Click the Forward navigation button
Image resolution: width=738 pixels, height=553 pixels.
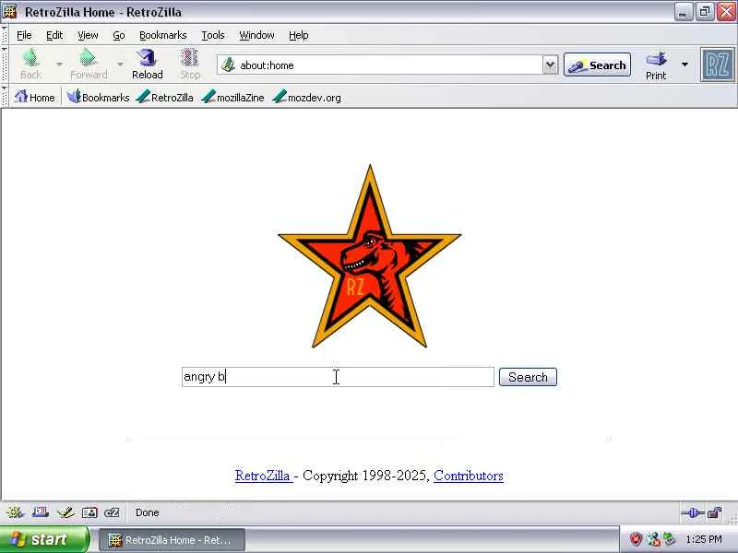click(89, 65)
